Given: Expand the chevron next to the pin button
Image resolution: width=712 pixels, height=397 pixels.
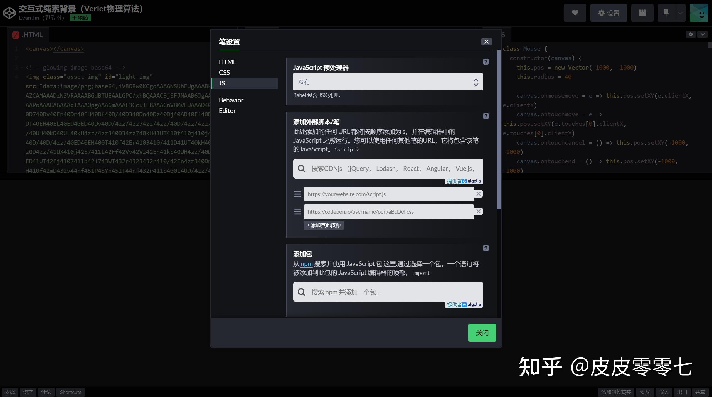Looking at the screenshot, I should 680,13.
